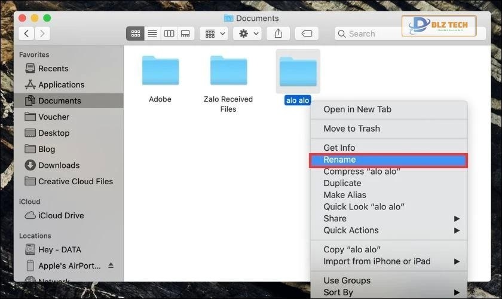Select Move to Trash menu item

click(351, 129)
